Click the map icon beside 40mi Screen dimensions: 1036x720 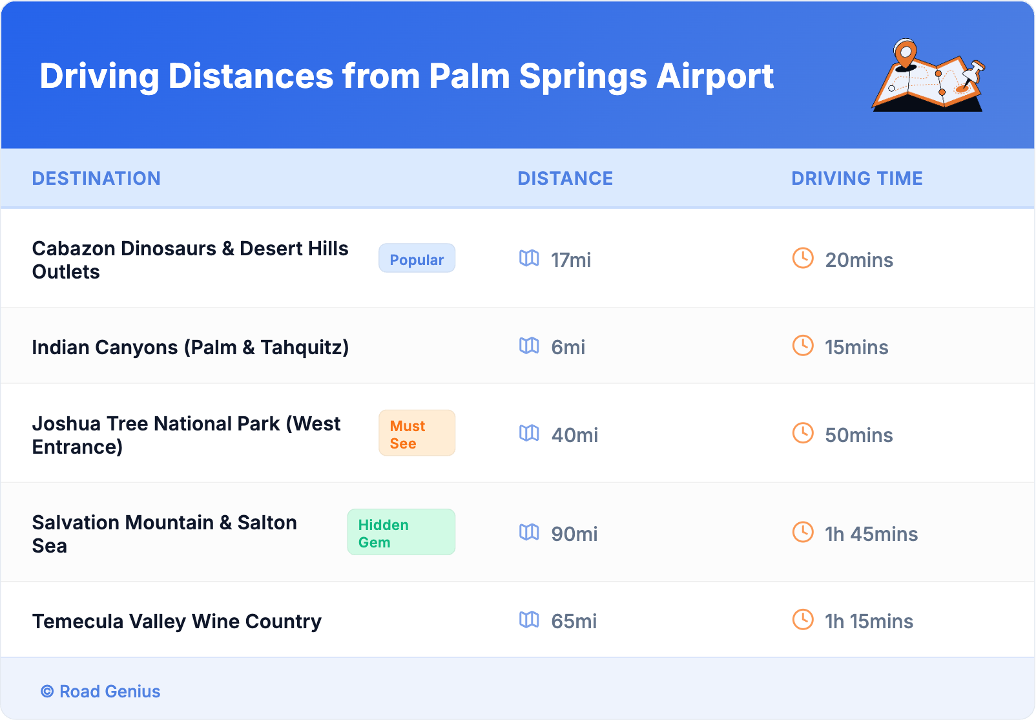[x=529, y=433]
